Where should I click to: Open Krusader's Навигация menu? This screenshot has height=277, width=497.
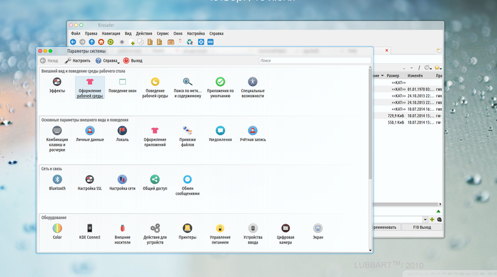point(111,33)
